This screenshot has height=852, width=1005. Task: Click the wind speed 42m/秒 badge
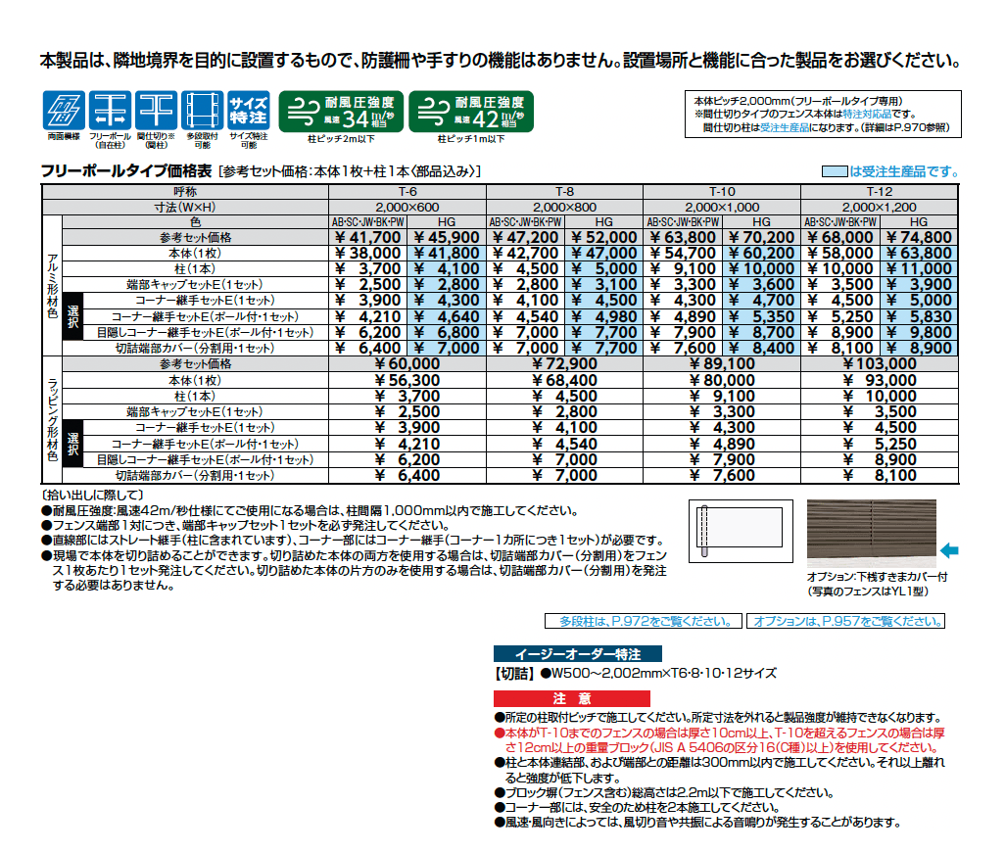click(471, 112)
